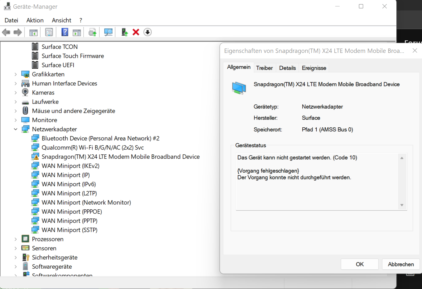Click Scan for hardware changes icon

(x=108, y=32)
